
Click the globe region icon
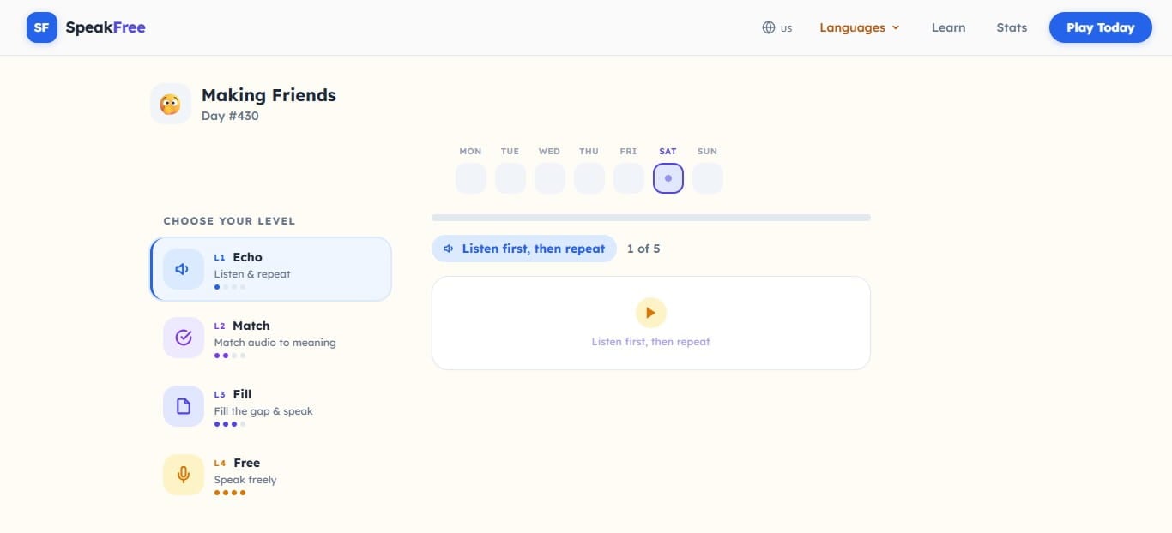click(769, 27)
